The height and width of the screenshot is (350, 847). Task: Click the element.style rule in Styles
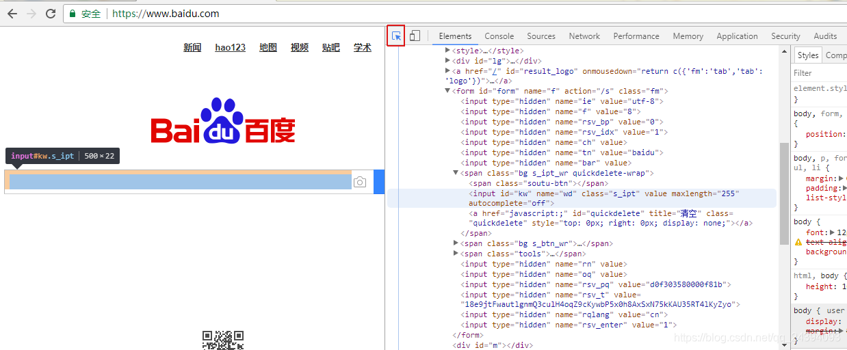(x=820, y=88)
